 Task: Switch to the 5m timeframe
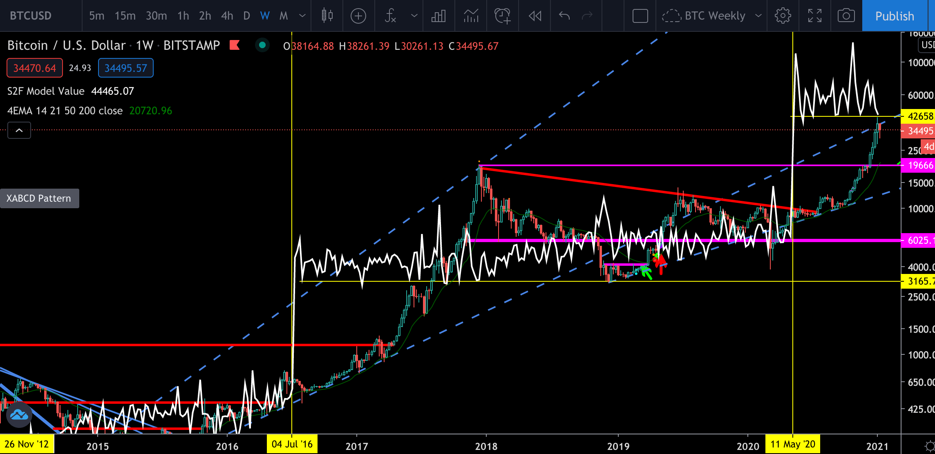(x=97, y=16)
